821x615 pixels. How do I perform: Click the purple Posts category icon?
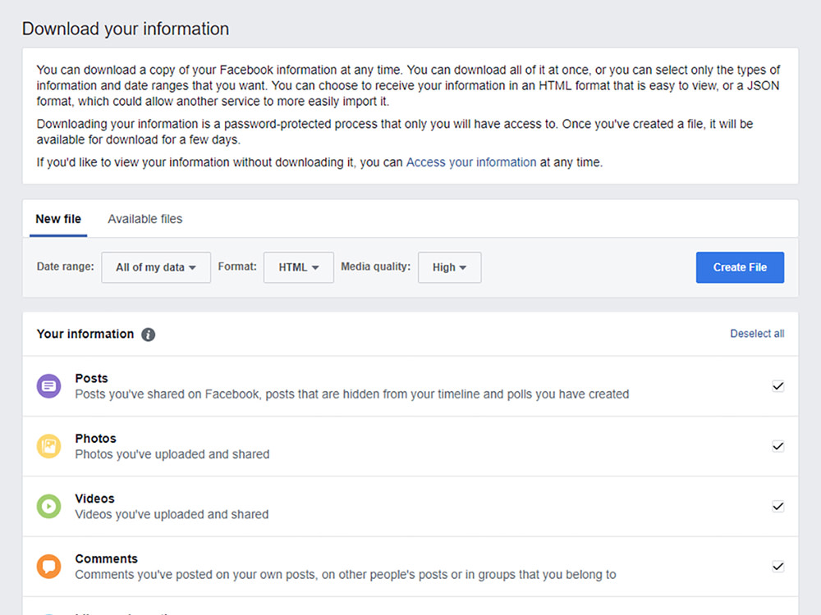click(48, 385)
